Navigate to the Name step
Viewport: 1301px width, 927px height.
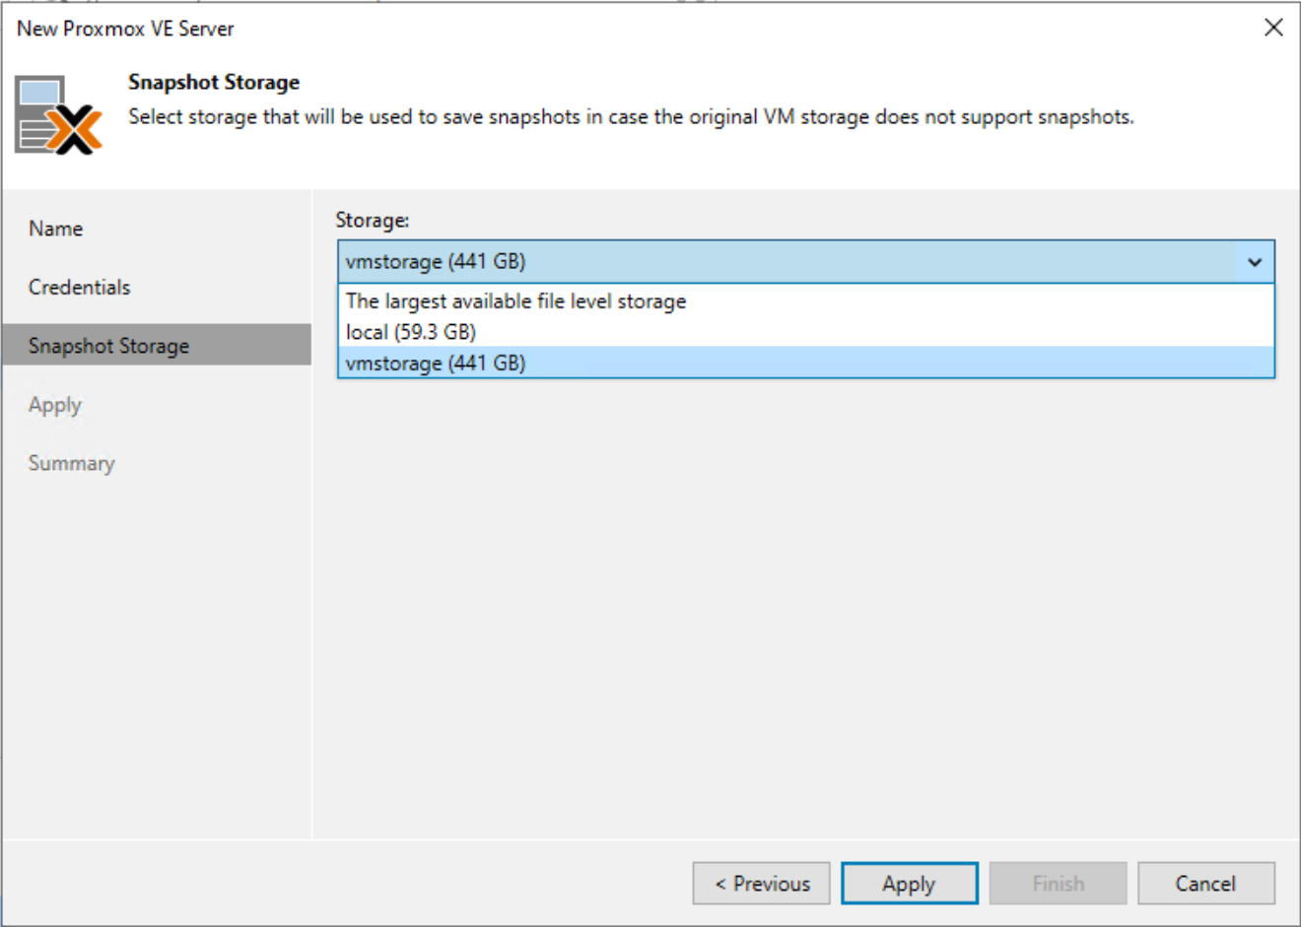(55, 228)
